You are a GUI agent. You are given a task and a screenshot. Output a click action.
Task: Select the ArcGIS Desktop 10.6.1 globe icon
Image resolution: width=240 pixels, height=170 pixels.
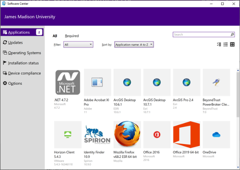127,82
